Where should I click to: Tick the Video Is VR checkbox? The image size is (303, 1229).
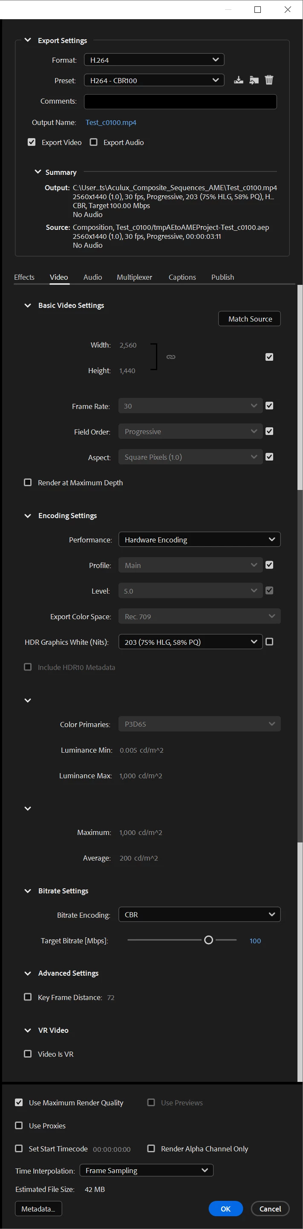click(28, 1053)
